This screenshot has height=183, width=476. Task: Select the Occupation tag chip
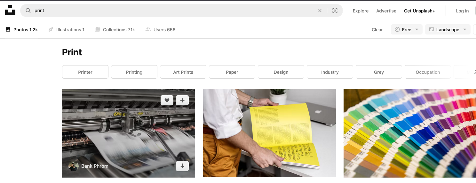pyautogui.click(x=428, y=72)
